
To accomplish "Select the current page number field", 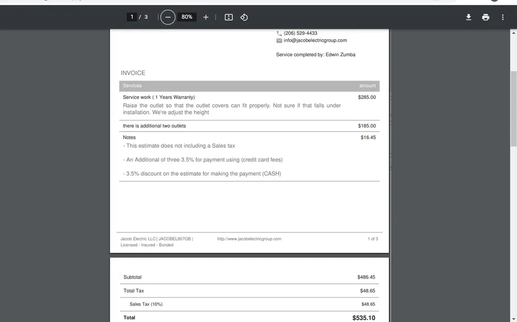I will 132,17.
